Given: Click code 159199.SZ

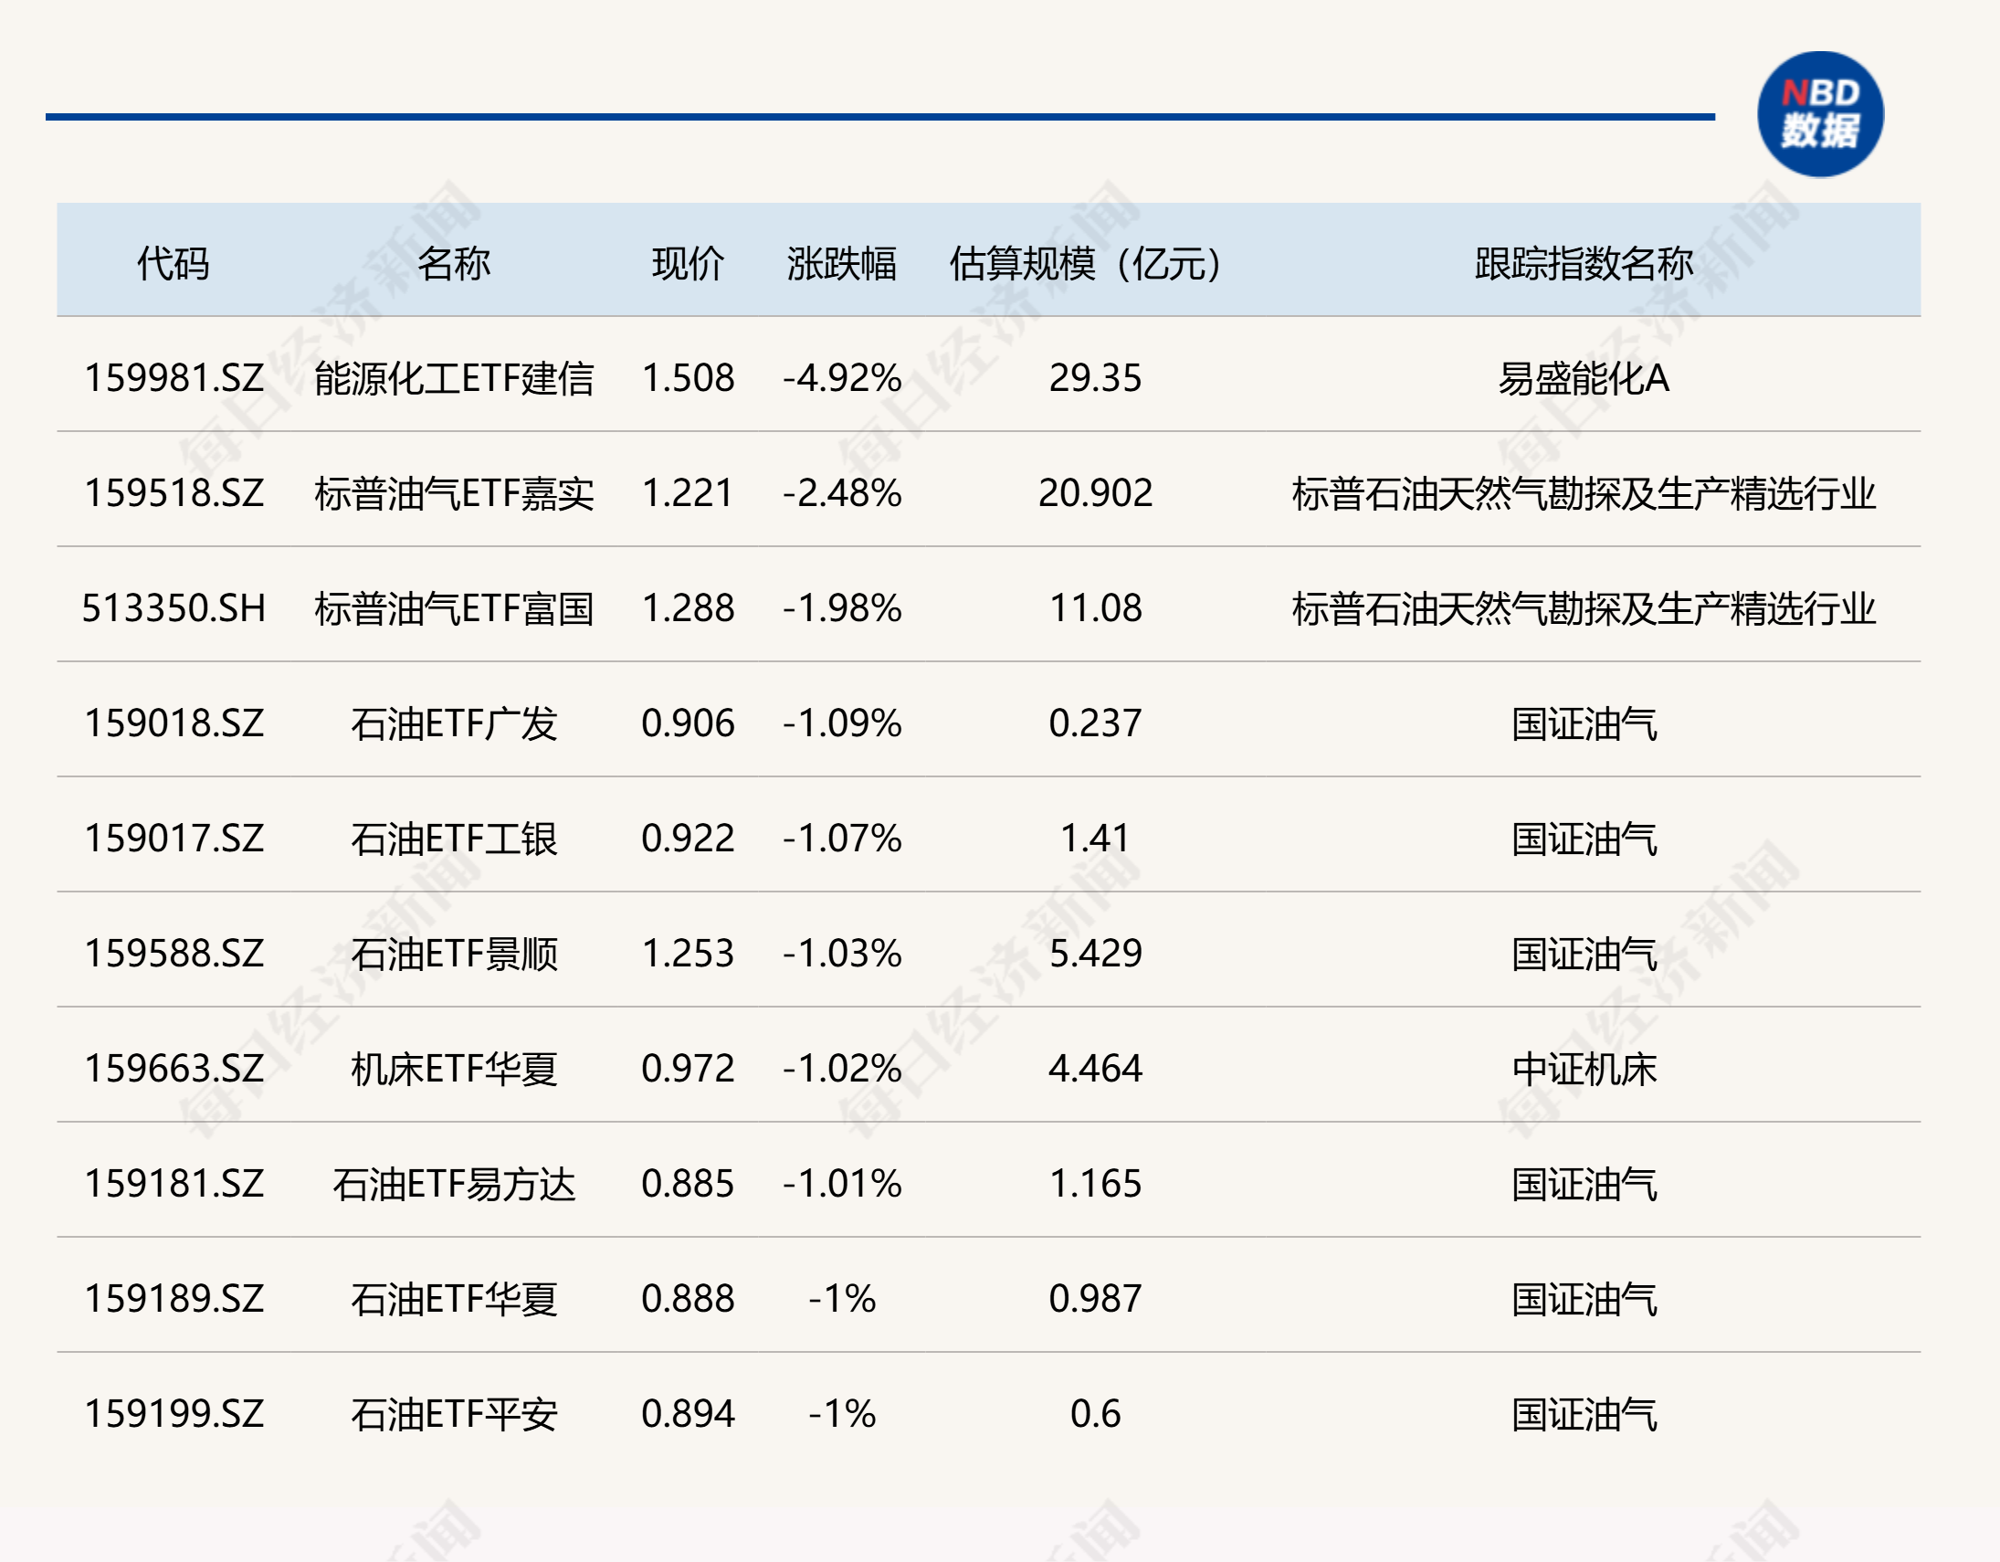Looking at the screenshot, I should 174,1415.
